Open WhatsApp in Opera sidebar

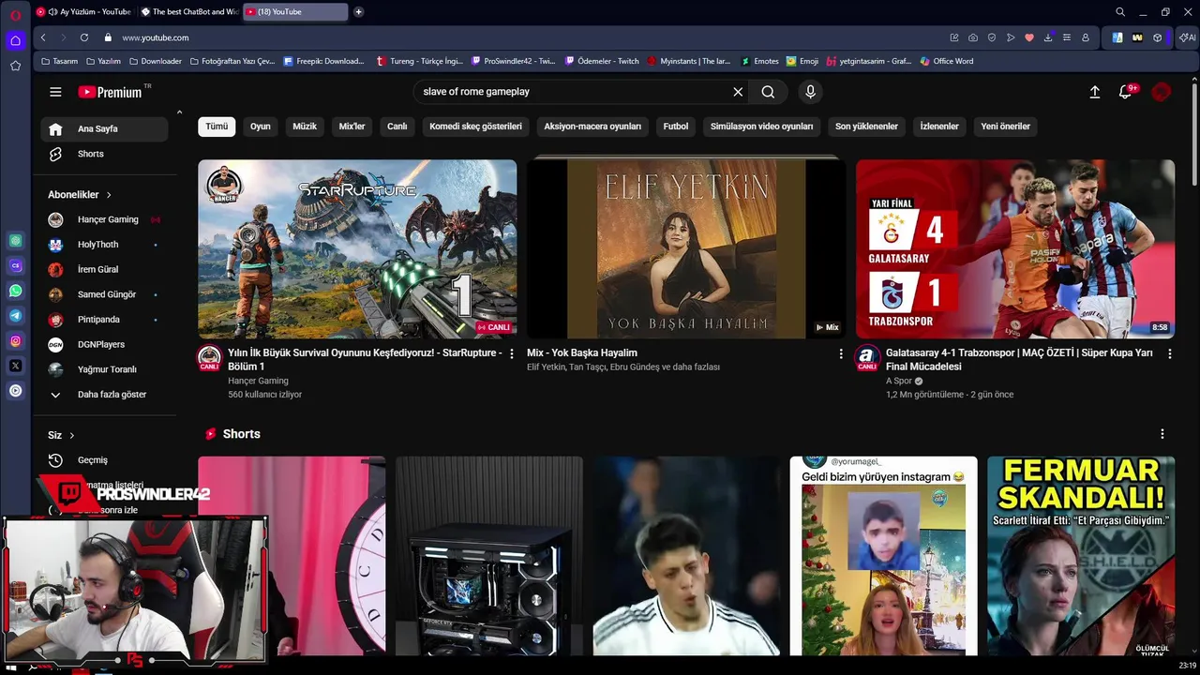15,291
